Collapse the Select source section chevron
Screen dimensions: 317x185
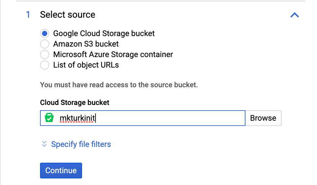tap(294, 15)
